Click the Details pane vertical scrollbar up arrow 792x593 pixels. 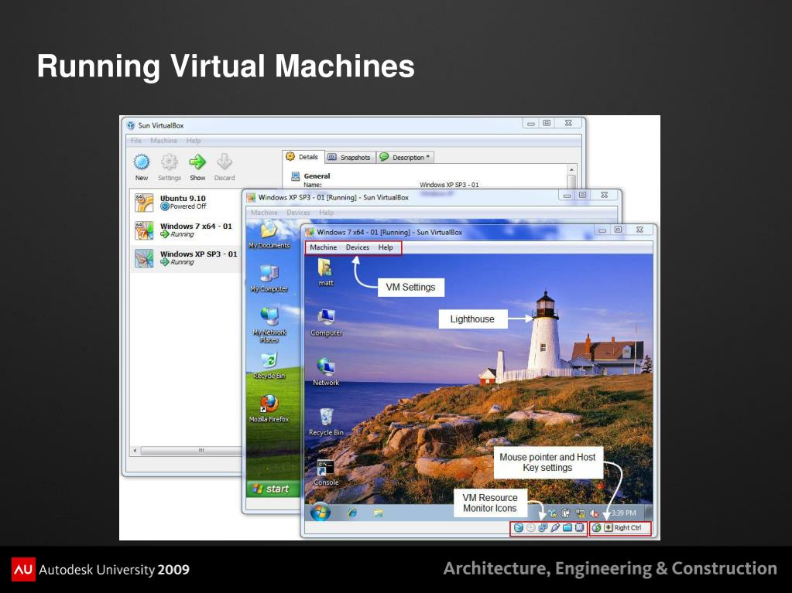tap(571, 169)
